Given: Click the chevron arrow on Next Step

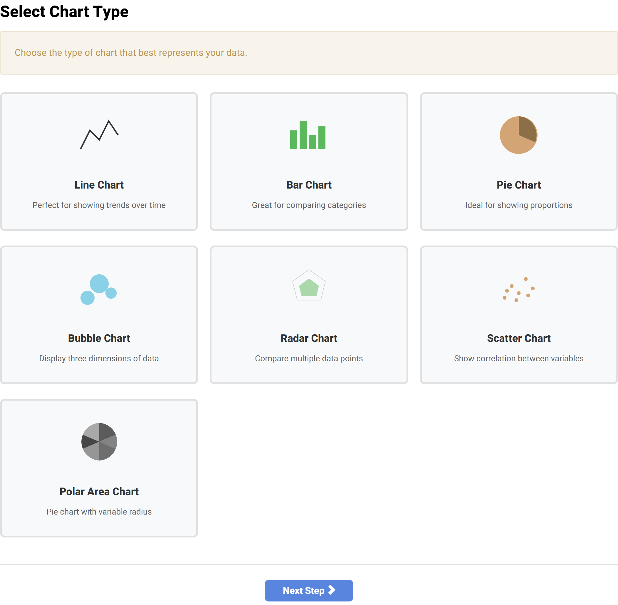Looking at the screenshot, I should [331, 590].
